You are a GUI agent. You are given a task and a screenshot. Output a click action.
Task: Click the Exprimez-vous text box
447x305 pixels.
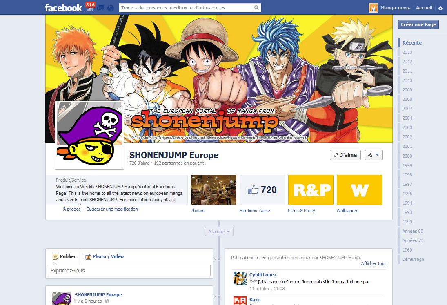coord(129,271)
